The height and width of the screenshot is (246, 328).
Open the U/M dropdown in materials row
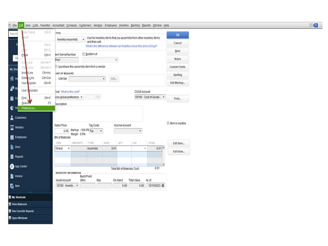[145, 149]
